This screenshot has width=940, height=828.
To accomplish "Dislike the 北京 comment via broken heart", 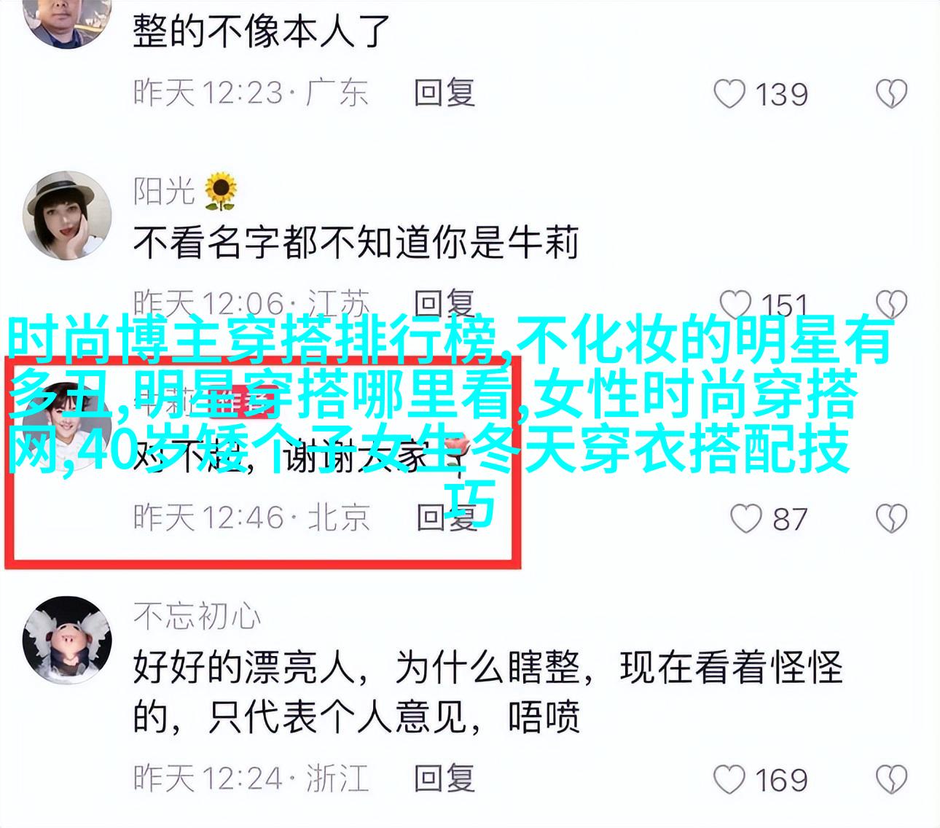I will (890, 518).
